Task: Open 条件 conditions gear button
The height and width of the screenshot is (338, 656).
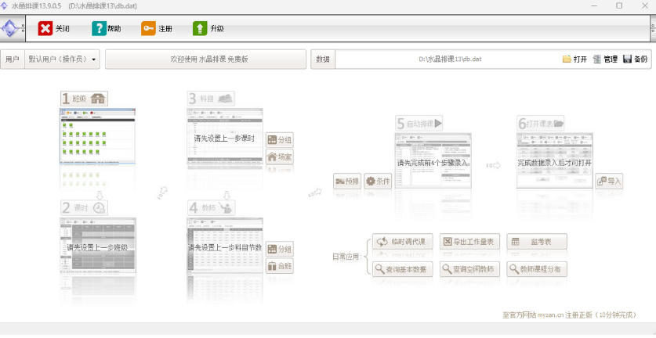Action: [x=378, y=182]
